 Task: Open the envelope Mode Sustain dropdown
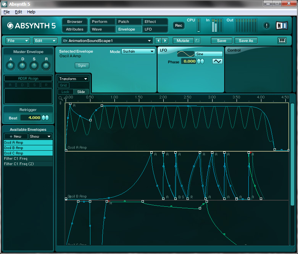coord(138,51)
